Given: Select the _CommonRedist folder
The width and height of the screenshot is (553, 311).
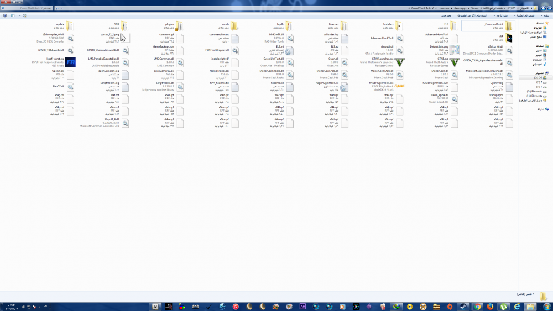Looking at the screenshot, I should point(488,26).
